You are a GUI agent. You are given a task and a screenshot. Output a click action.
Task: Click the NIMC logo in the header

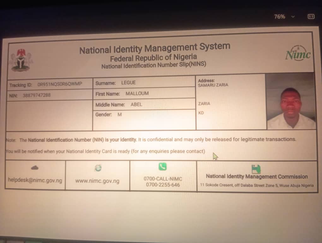(x=298, y=55)
